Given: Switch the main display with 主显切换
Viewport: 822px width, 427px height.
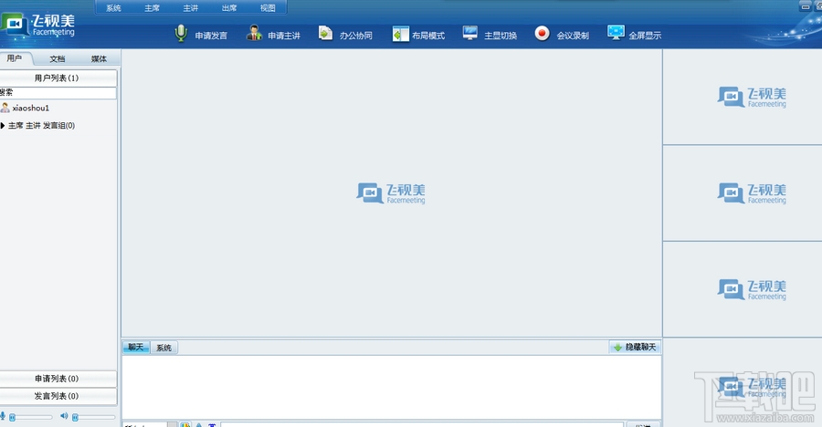Looking at the screenshot, I should pos(490,35).
